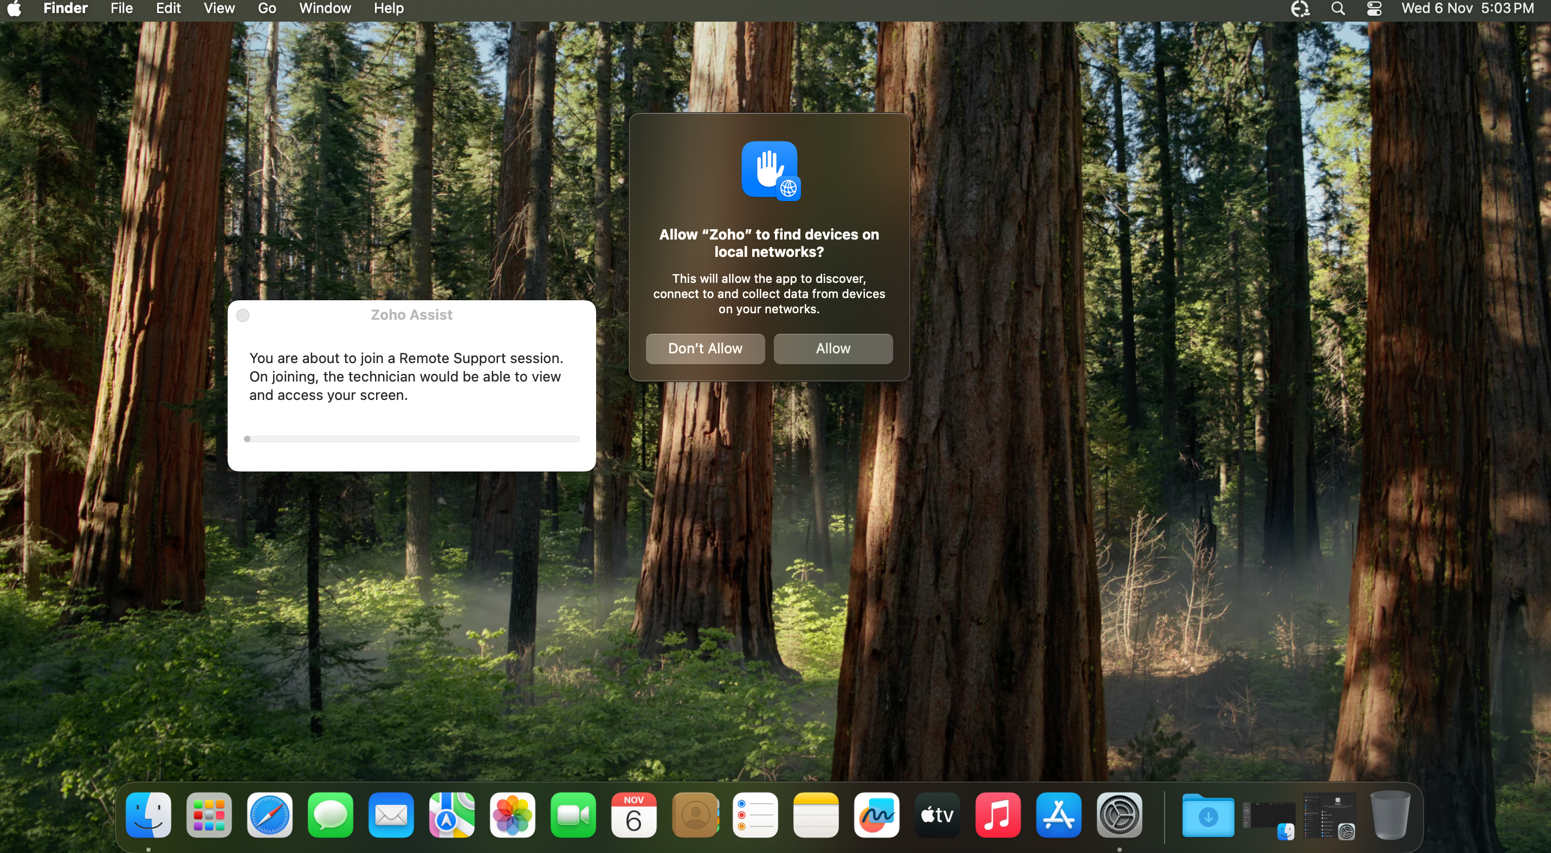1551x853 pixels.
Task: Open Spotlight search in the menu bar
Action: click(x=1337, y=9)
